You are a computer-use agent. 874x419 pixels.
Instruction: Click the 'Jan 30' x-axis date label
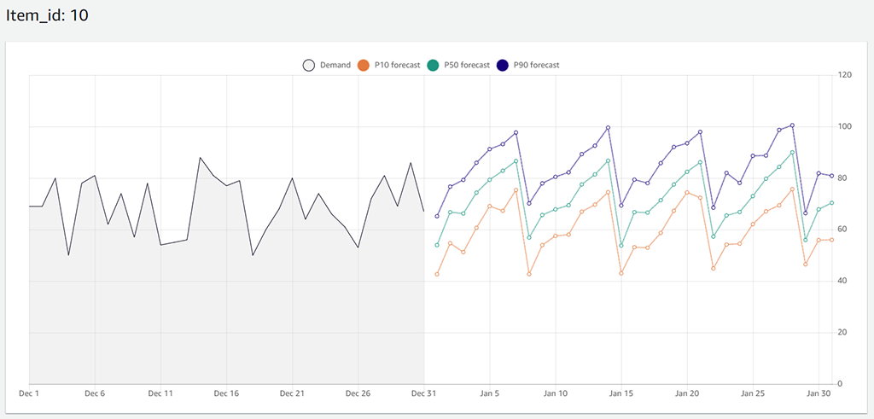(819, 394)
